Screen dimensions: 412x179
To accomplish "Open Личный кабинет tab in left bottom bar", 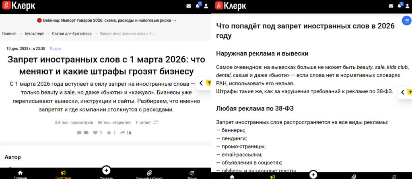I will coord(149,175).
